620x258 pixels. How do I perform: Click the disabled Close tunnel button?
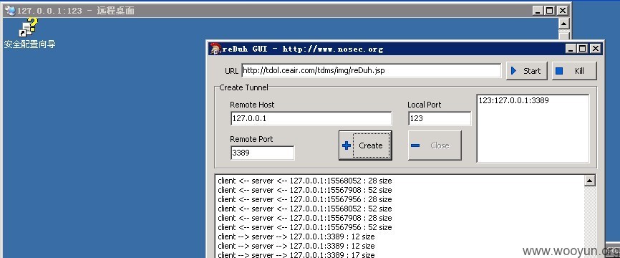[x=435, y=145]
